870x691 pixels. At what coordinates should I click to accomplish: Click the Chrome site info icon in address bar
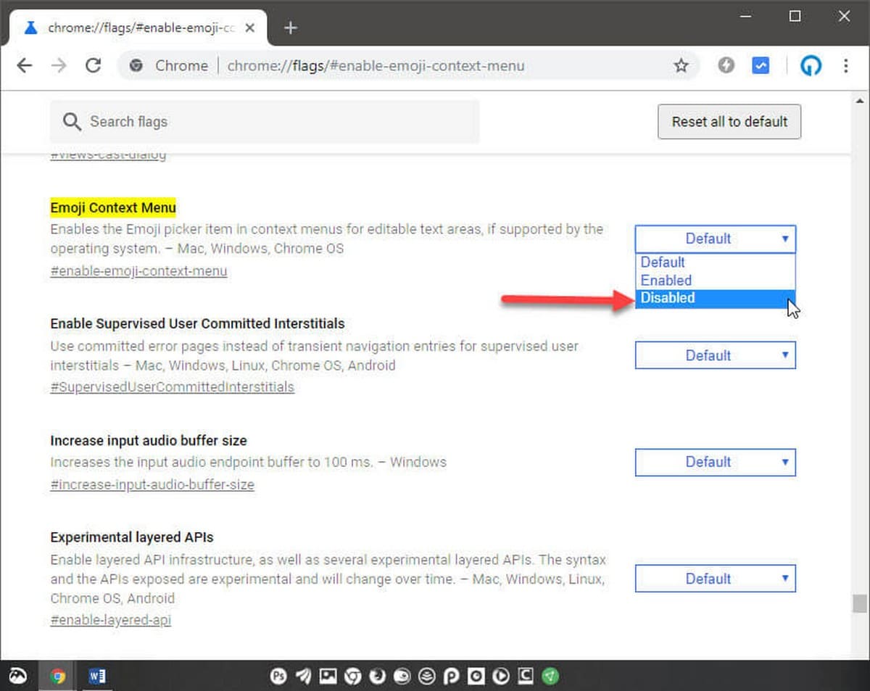pos(136,66)
